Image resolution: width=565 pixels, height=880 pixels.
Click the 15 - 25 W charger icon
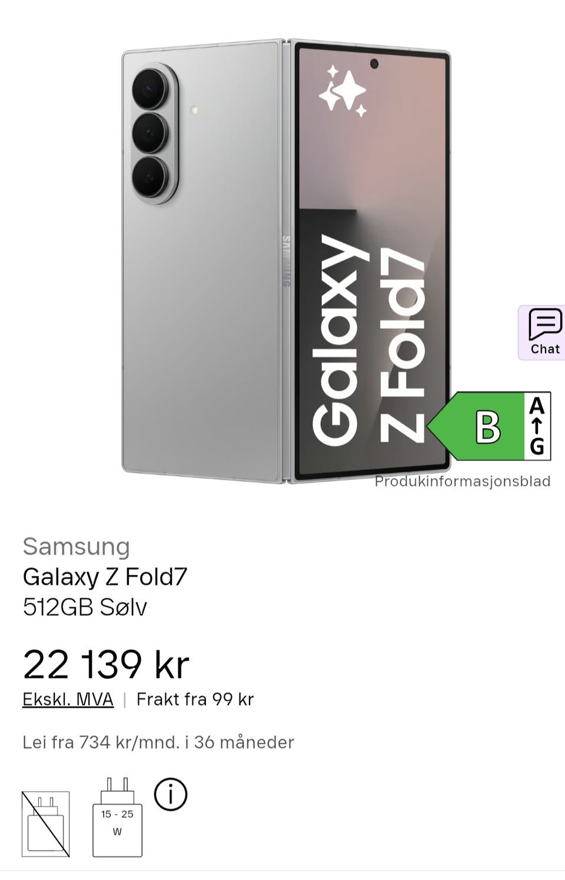point(117,817)
